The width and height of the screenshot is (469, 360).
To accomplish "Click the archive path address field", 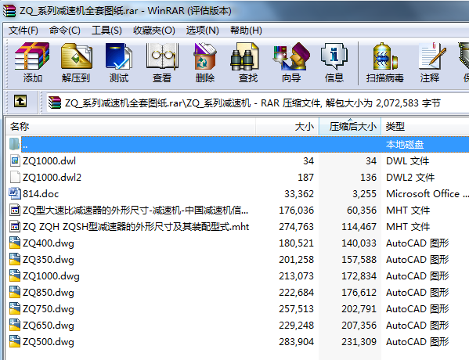I will click(x=258, y=103).
